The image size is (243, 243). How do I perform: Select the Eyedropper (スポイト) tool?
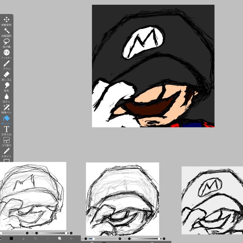pyautogui.click(x=6, y=153)
